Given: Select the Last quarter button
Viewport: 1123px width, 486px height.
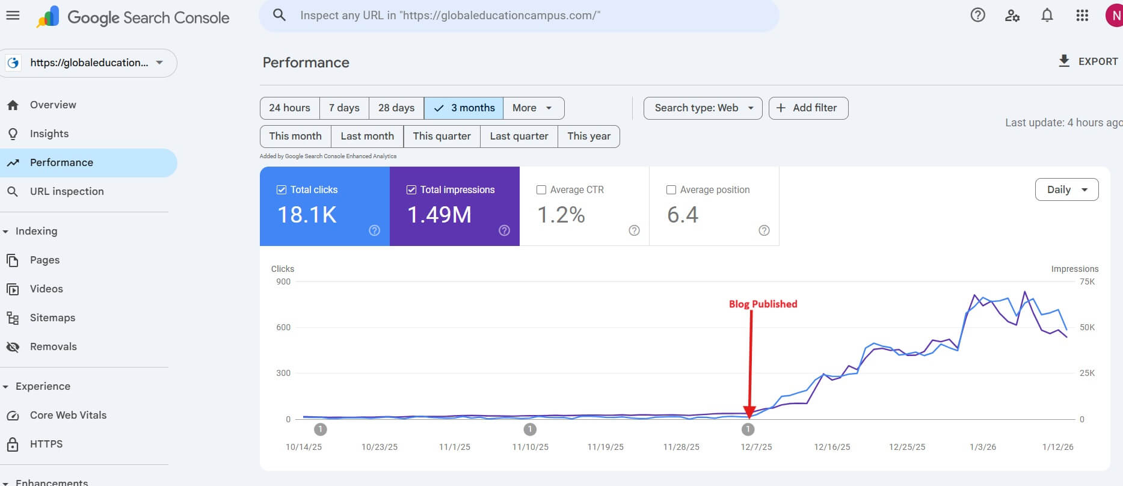Looking at the screenshot, I should tap(518, 137).
